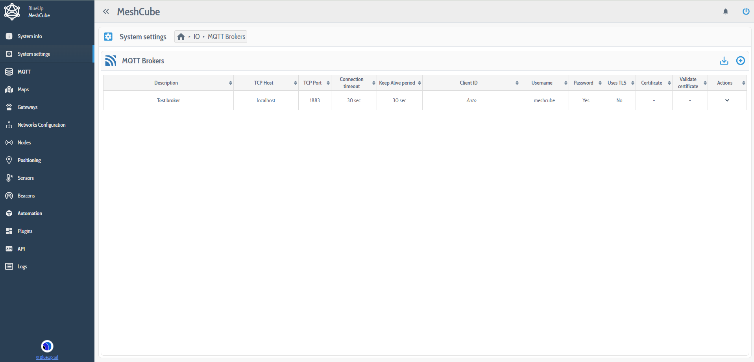Open the Automation section
This screenshot has width=754, height=362.
(30, 213)
